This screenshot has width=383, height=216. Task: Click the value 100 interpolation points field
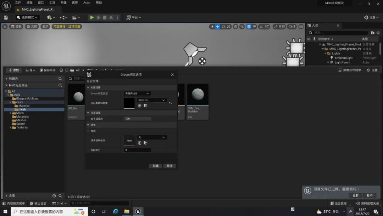point(138,119)
